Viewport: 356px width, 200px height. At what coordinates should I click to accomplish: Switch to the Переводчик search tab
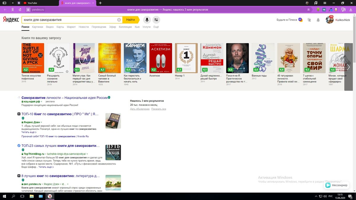pyautogui.click(x=99, y=27)
